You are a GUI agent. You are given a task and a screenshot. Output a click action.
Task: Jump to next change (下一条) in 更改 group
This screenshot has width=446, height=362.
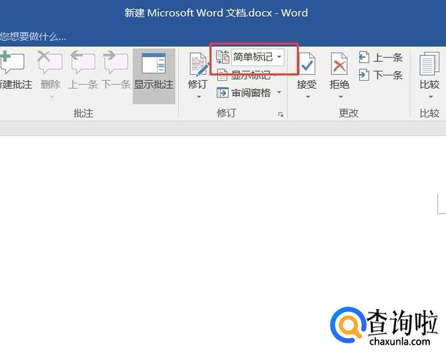pyautogui.click(x=381, y=75)
